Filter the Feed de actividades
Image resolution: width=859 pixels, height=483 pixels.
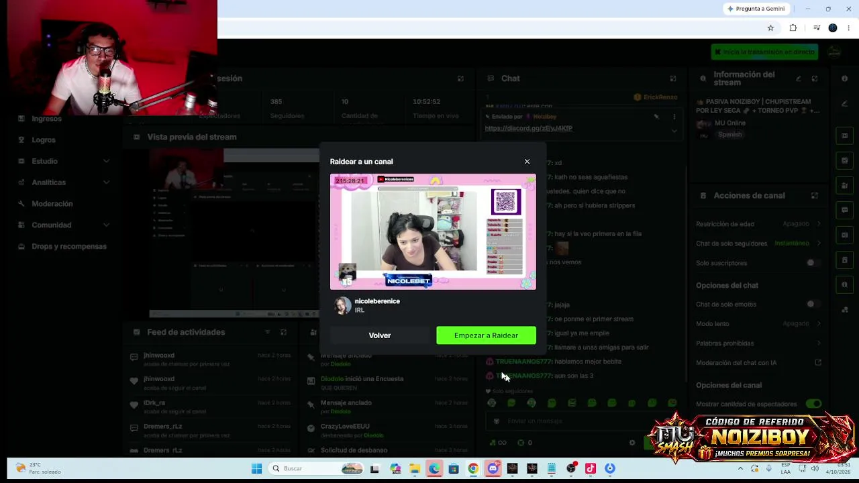point(267,332)
